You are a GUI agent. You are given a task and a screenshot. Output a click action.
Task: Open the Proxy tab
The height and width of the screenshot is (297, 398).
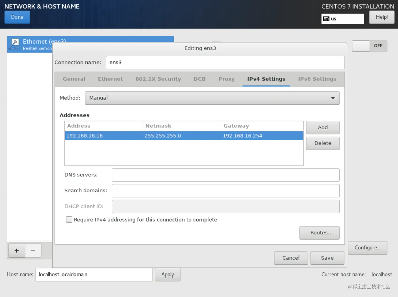tap(226, 79)
